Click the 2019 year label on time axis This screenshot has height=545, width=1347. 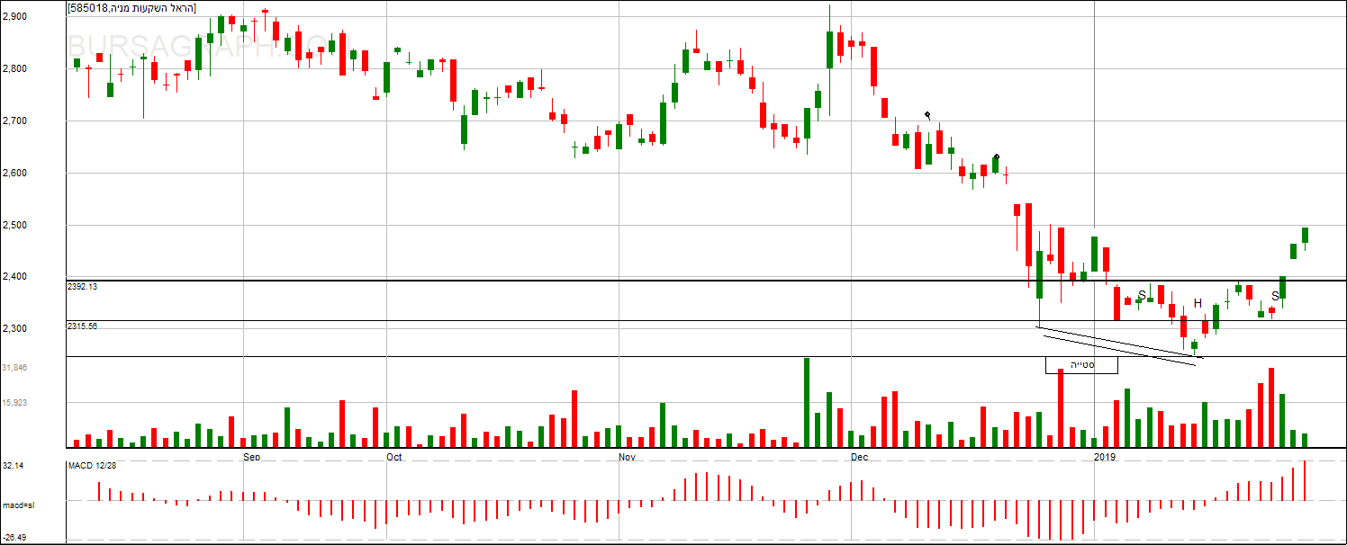tap(1105, 457)
